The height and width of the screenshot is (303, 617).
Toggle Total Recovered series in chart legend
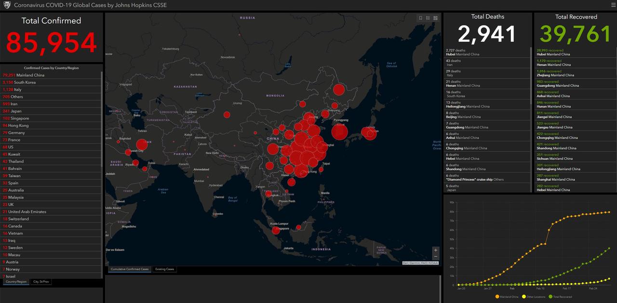point(560,297)
